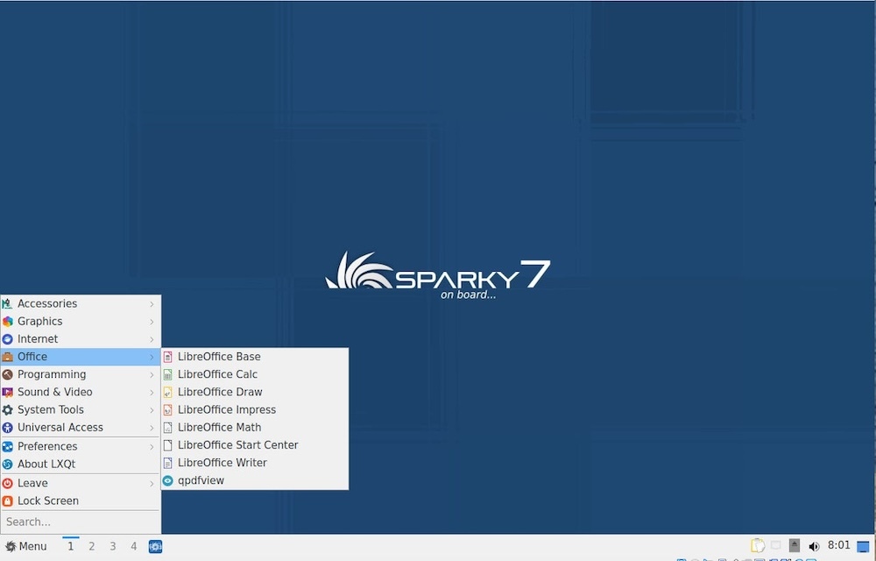Screen dimensions: 876x561
Task: Switch to virtual desktop 3
Action: [x=113, y=546]
